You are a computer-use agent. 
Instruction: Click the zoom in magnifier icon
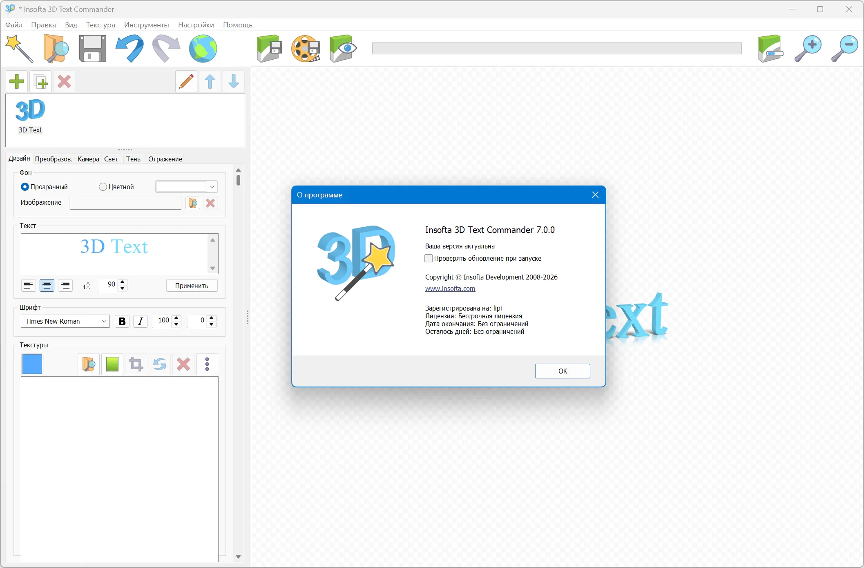pos(808,49)
